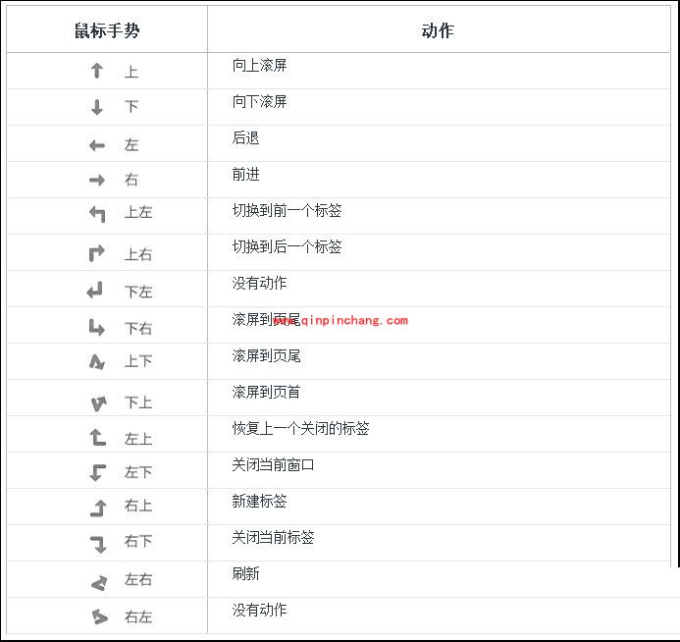Select the down-then-left arrow icon beside 下左
Screen dimensions: 680x642
click(x=95, y=291)
